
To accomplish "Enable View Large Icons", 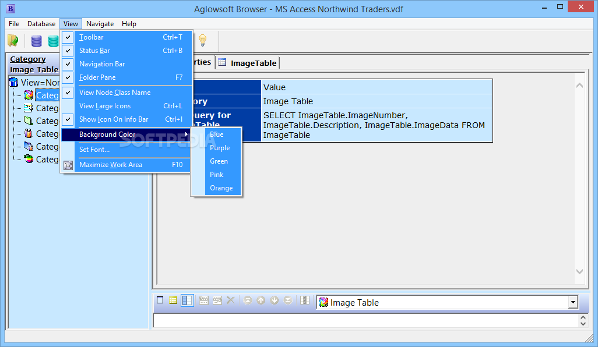I will pos(126,106).
